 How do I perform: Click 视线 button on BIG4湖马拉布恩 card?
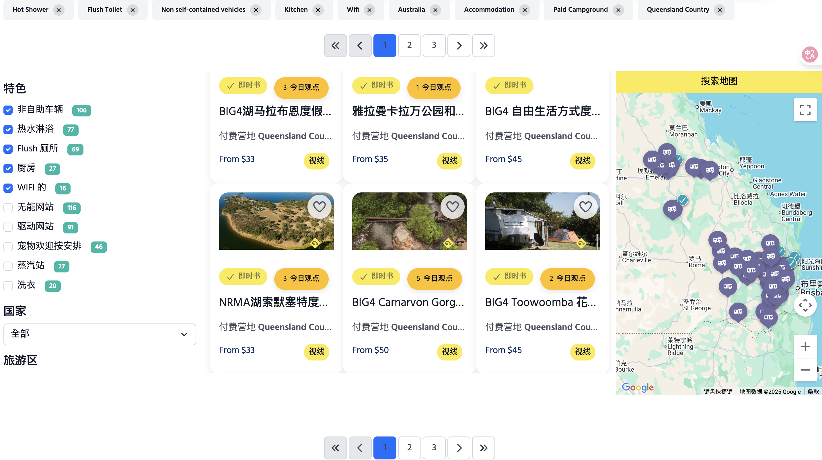pyautogui.click(x=316, y=161)
